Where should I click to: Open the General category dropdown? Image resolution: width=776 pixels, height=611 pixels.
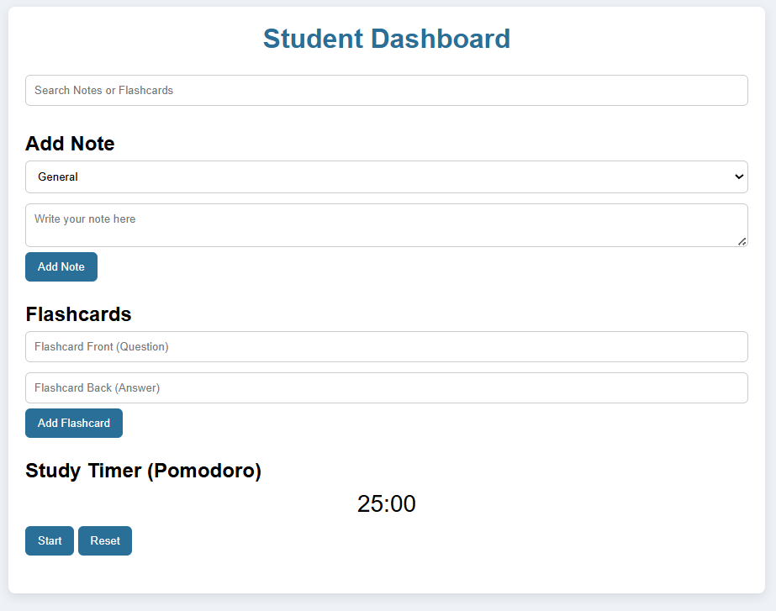click(x=387, y=176)
